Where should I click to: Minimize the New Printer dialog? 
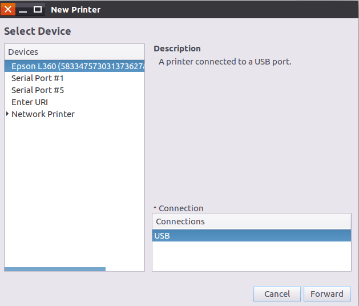(x=23, y=10)
